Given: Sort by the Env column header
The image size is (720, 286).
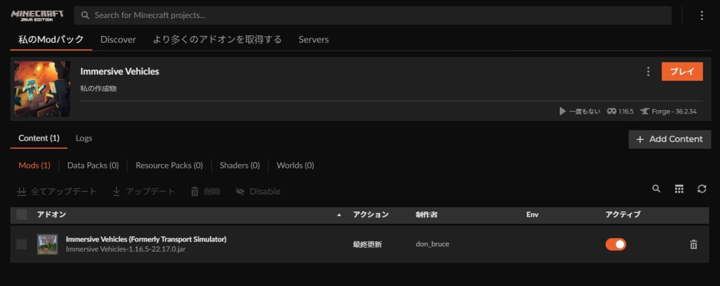Looking at the screenshot, I should coord(532,215).
